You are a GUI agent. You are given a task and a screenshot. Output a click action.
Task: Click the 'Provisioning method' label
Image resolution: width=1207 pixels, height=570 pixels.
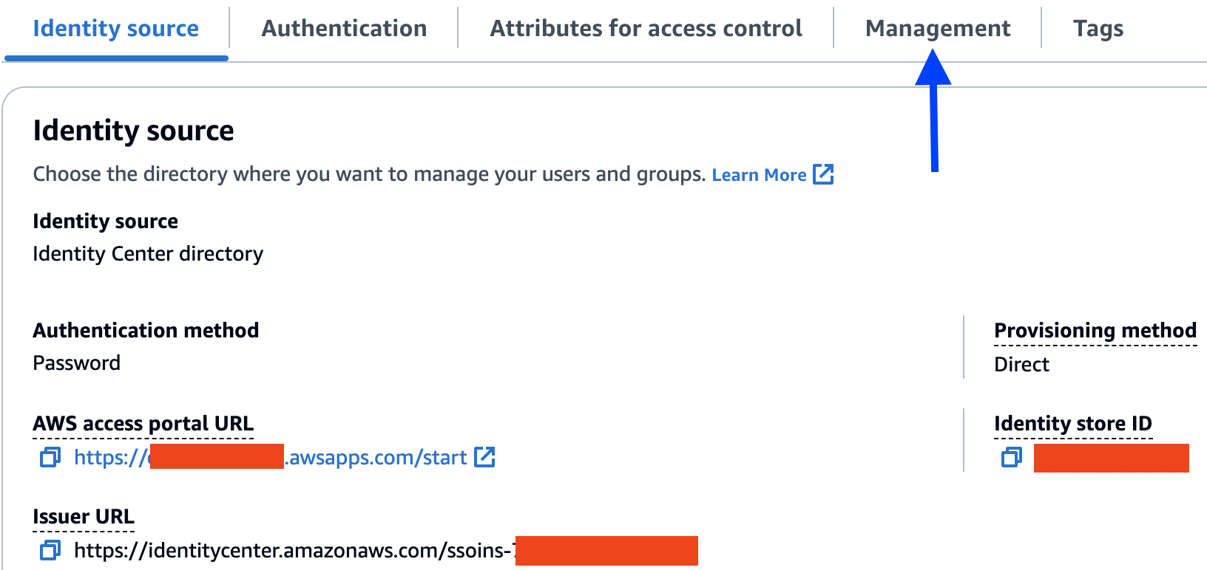[x=1095, y=331]
